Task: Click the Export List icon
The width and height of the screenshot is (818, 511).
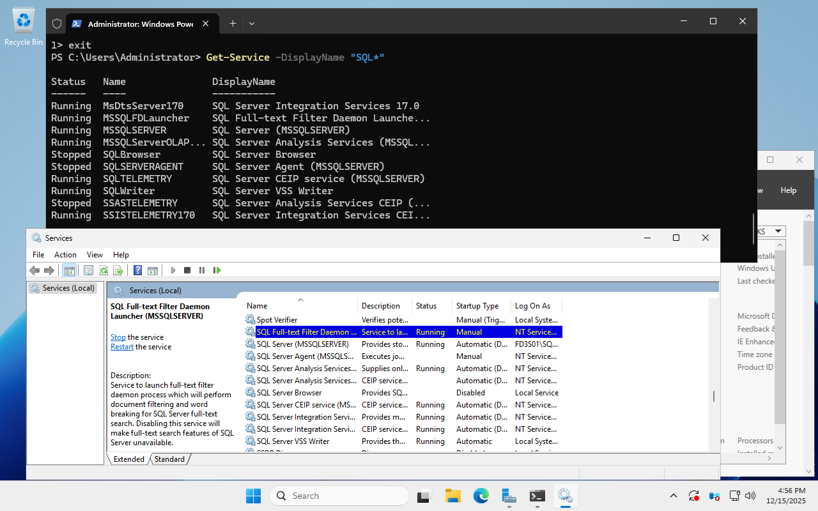Action: (118, 270)
